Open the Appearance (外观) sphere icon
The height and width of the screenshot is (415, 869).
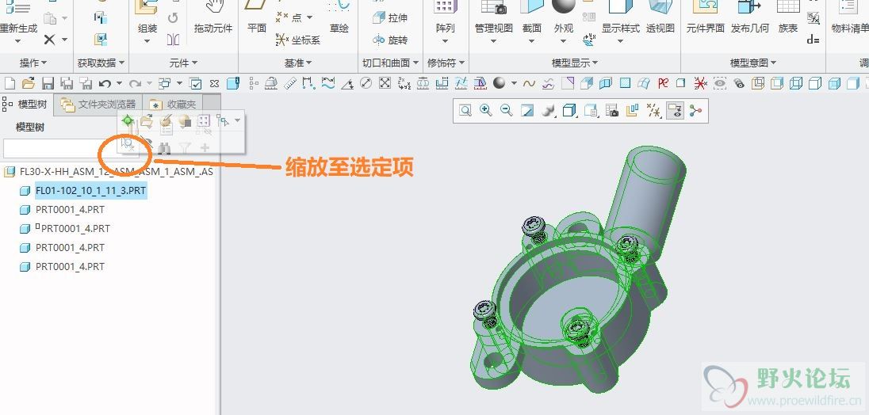564,8
